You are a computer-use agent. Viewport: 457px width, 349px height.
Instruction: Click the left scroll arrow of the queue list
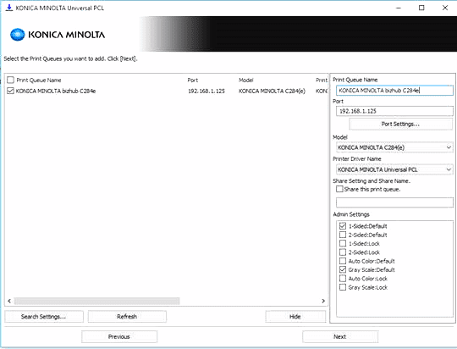pyautogui.click(x=9, y=301)
